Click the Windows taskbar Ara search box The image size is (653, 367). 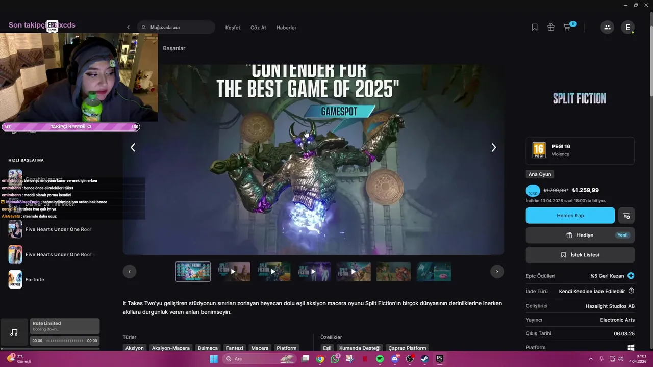(x=260, y=359)
